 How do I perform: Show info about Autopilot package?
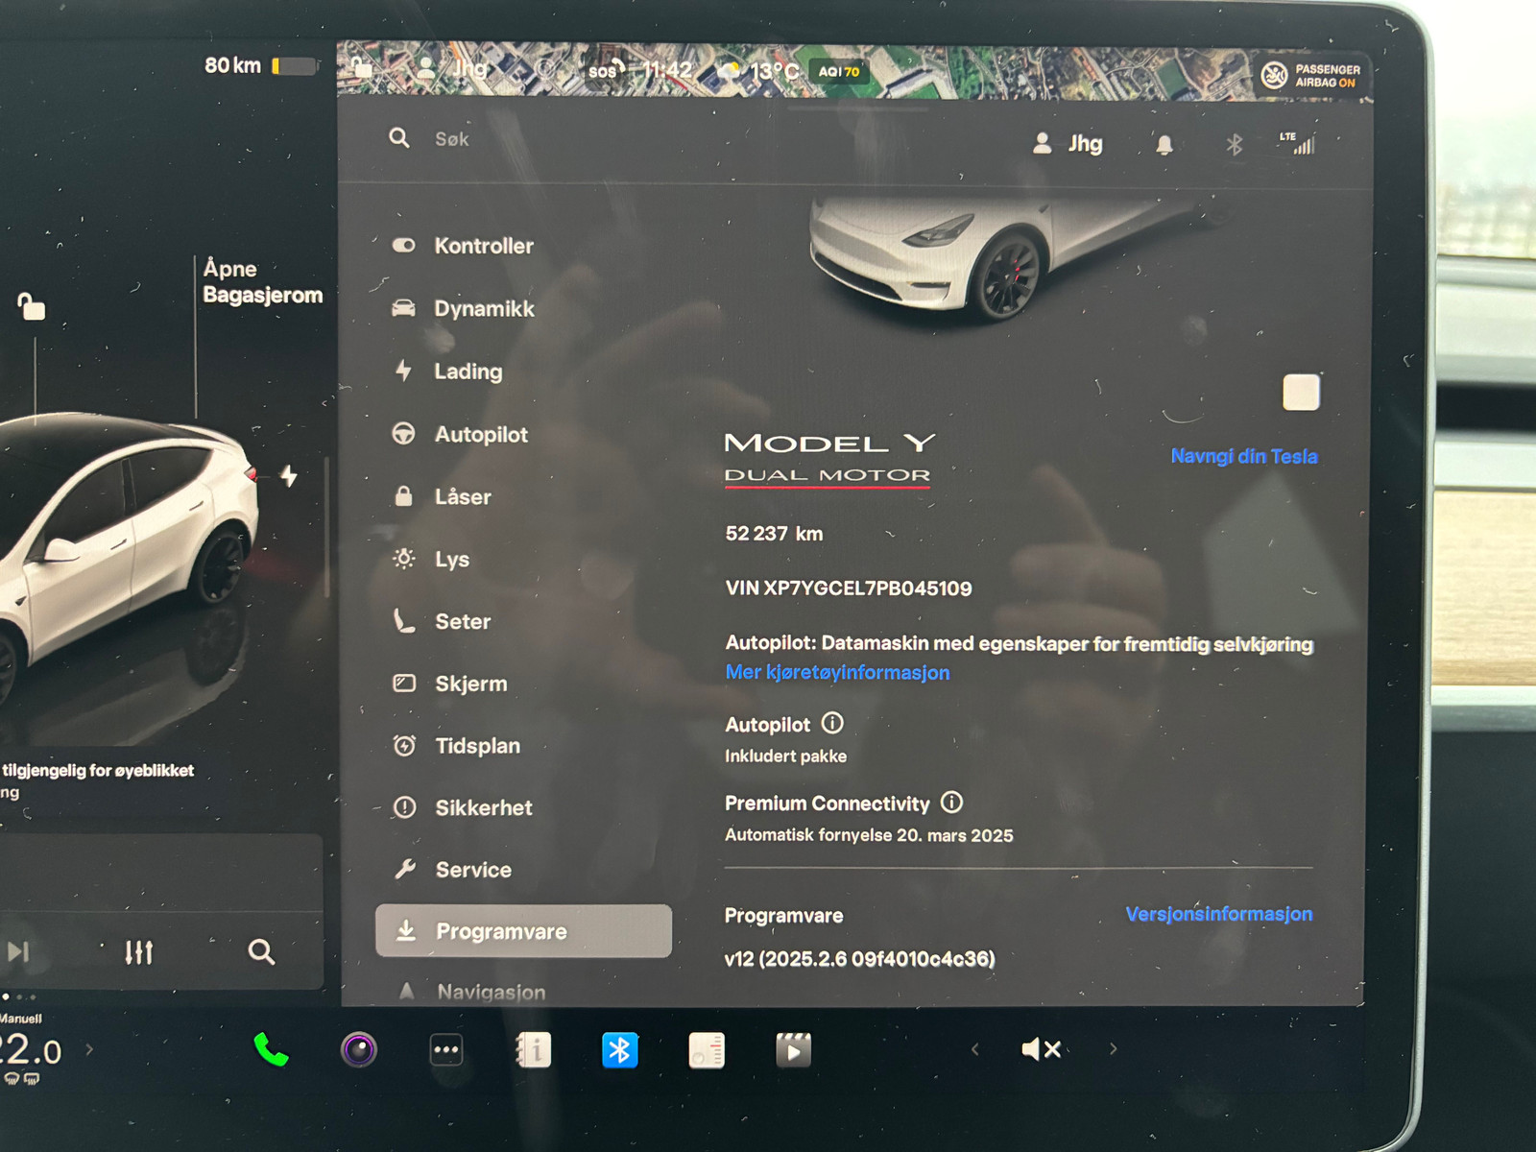tap(832, 723)
